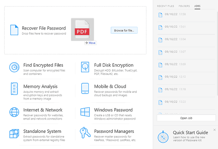Open the Quick Start Guide title
Viewport: 218px width, 149px height.
(190, 133)
